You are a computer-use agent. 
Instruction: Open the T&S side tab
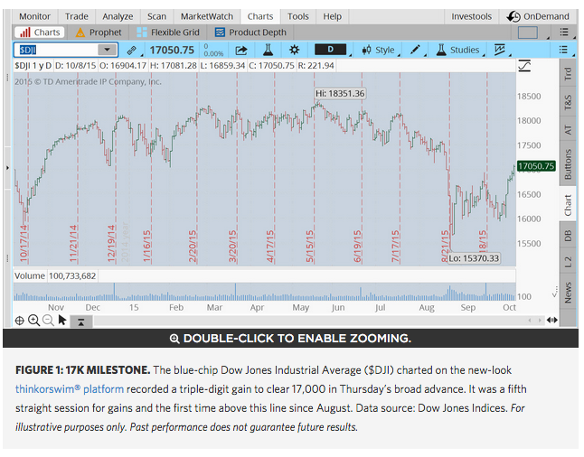click(568, 102)
